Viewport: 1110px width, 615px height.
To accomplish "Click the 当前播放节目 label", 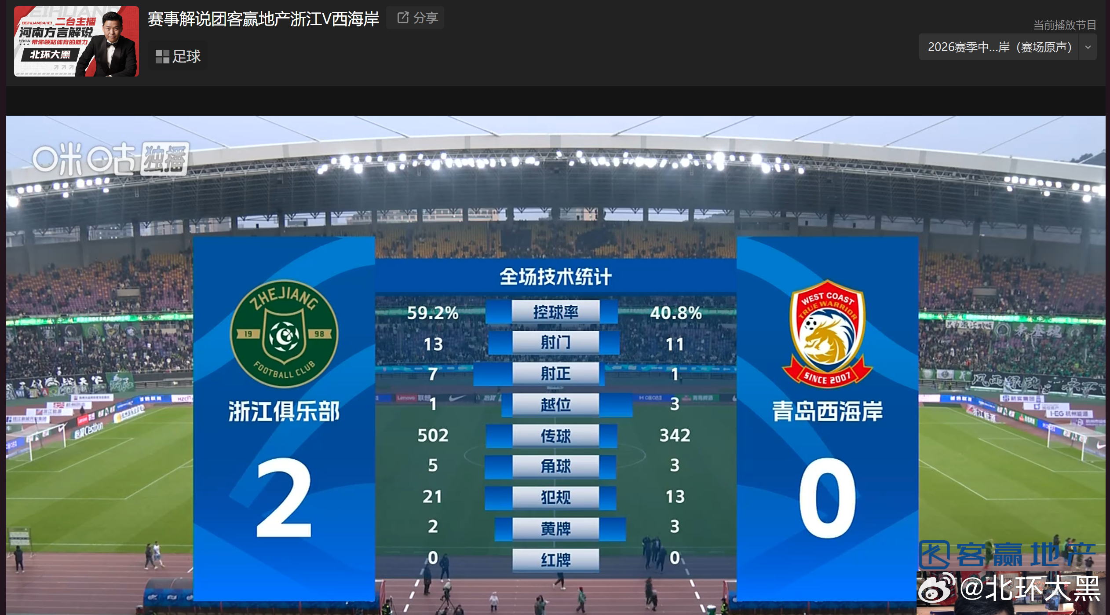I will 1064,25.
